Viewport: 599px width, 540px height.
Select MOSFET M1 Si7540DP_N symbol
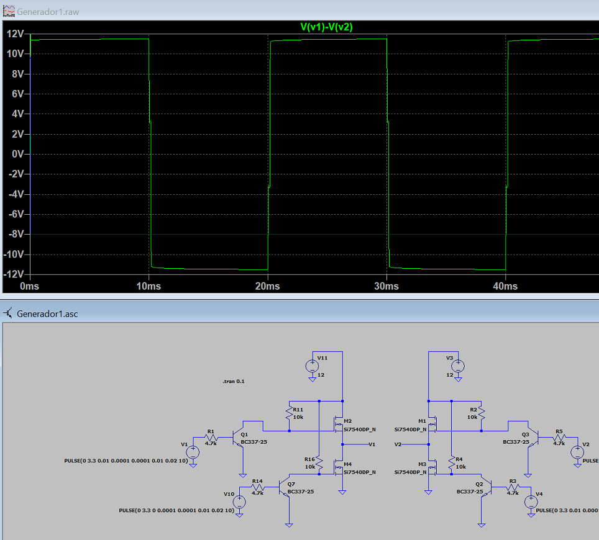(x=432, y=425)
